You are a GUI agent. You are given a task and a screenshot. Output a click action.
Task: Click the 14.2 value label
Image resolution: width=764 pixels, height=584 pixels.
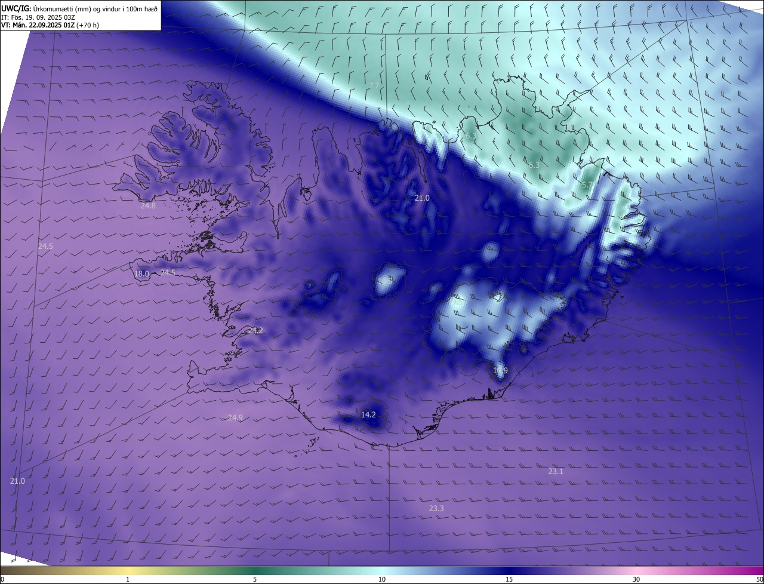[368, 415]
